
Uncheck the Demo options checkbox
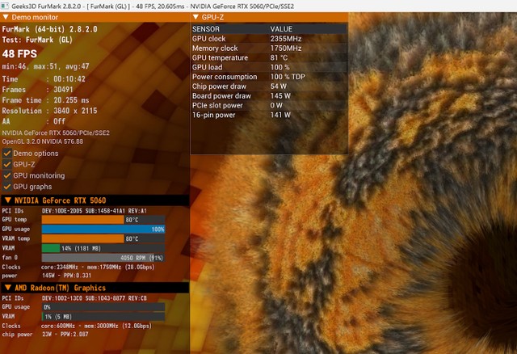pos(7,153)
